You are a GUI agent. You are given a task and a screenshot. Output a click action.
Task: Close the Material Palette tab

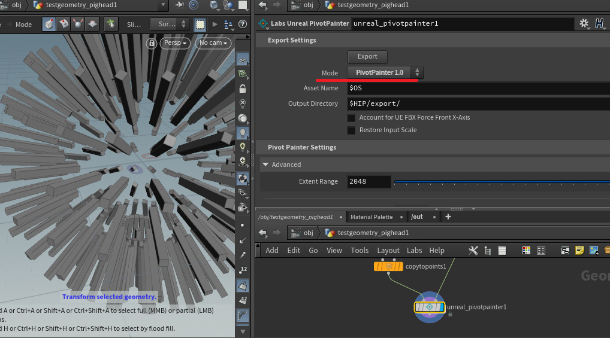click(x=401, y=217)
